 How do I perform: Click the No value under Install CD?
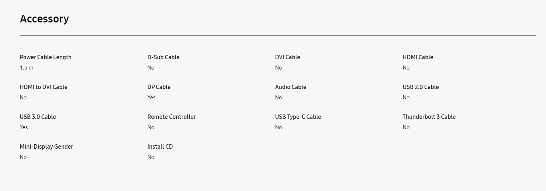click(x=151, y=157)
